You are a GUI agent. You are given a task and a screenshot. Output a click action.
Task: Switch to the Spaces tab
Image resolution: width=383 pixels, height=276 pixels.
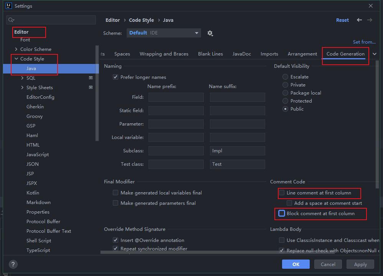tap(122, 54)
